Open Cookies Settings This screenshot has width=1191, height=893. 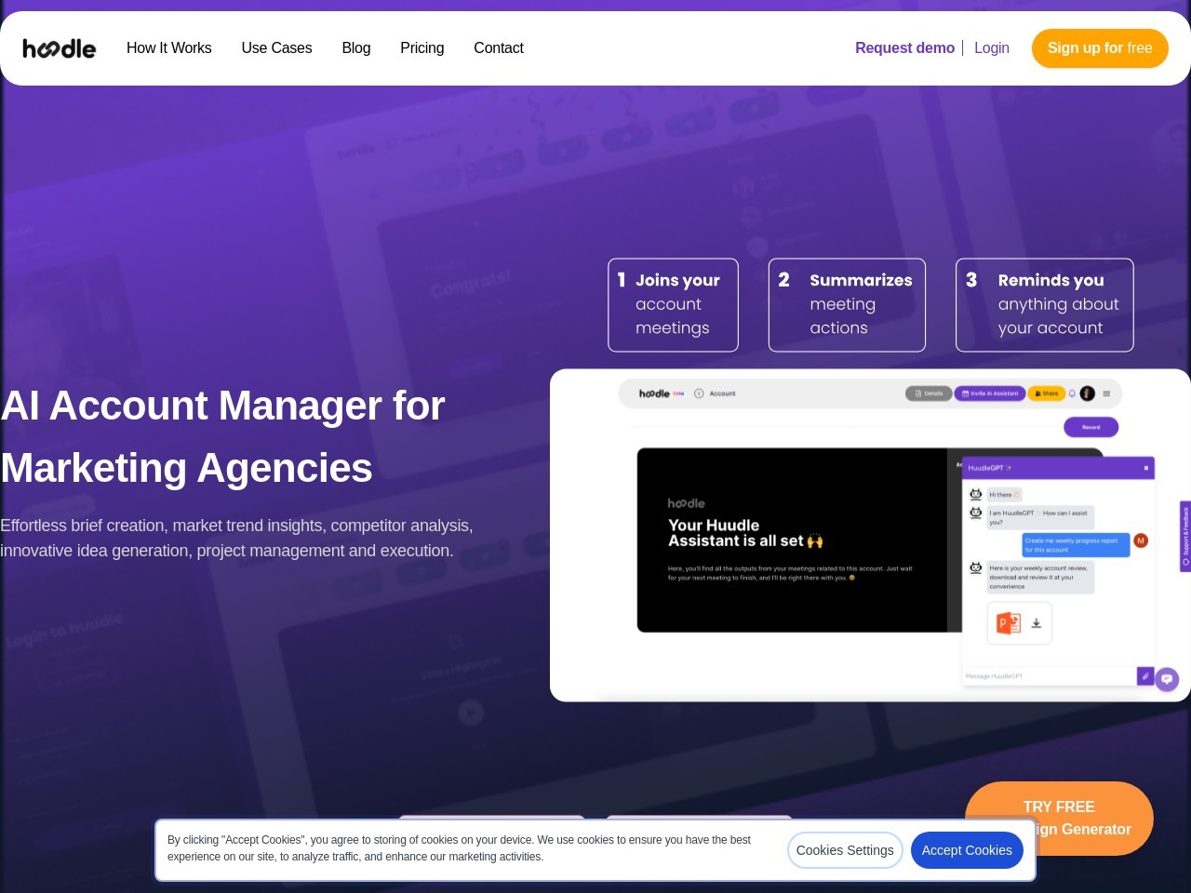[x=845, y=850]
